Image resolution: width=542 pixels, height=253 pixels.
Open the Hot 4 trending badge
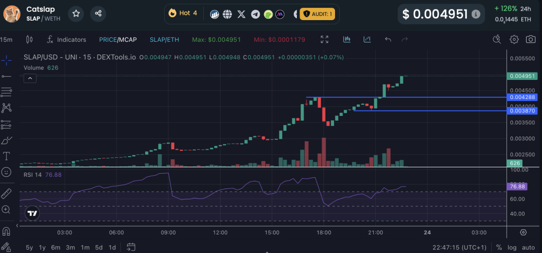[183, 13]
